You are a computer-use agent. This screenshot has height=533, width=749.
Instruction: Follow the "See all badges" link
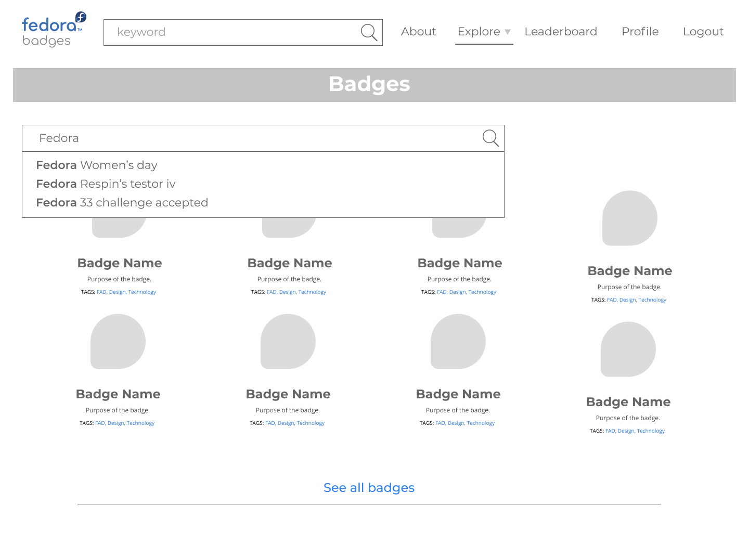(x=369, y=488)
